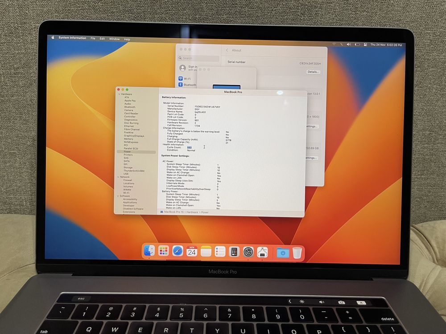Select Apple Pay in sidebar
The width and height of the screenshot is (446, 334).
(130, 101)
